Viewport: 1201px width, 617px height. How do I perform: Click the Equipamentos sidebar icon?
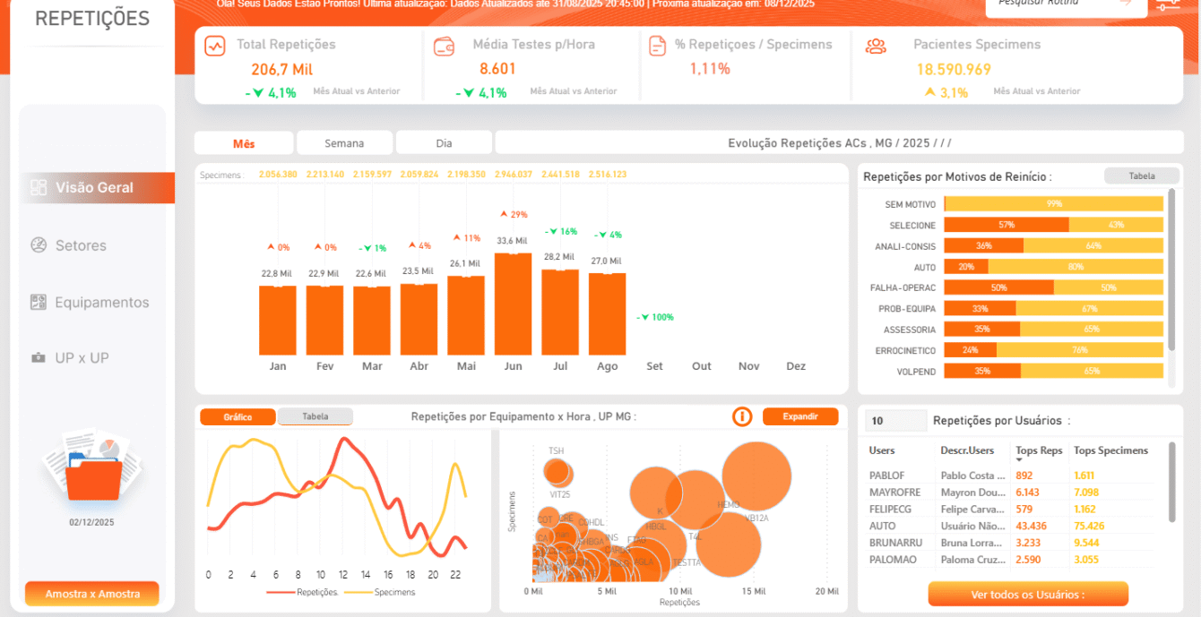39,303
